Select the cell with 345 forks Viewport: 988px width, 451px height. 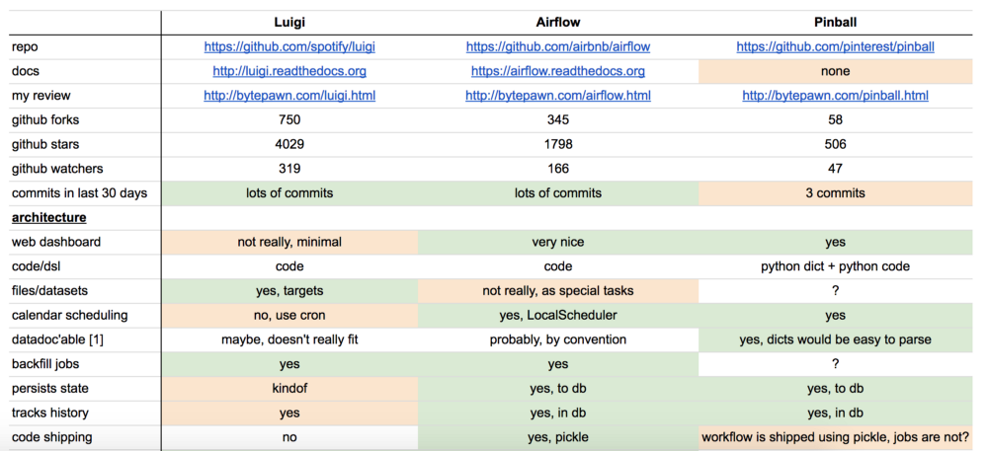click(x=557, y=120)
